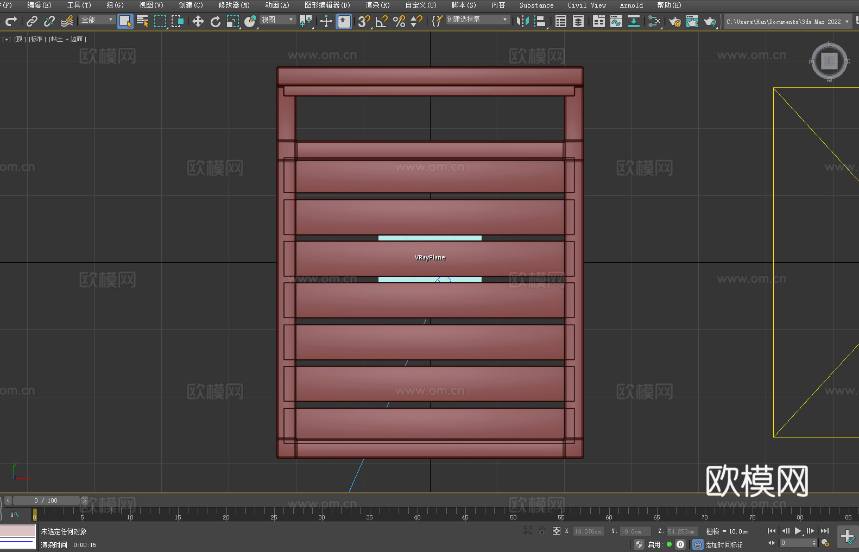This screenshot has width=859, height=552.
Task: Toggle the 3D Snaps button
Action: pos(364,21)
